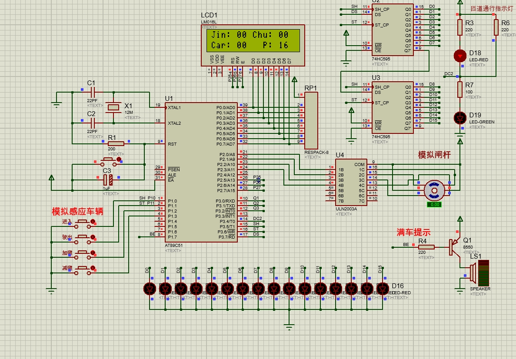Click the '满车提示' annotation text

point(414,233)
